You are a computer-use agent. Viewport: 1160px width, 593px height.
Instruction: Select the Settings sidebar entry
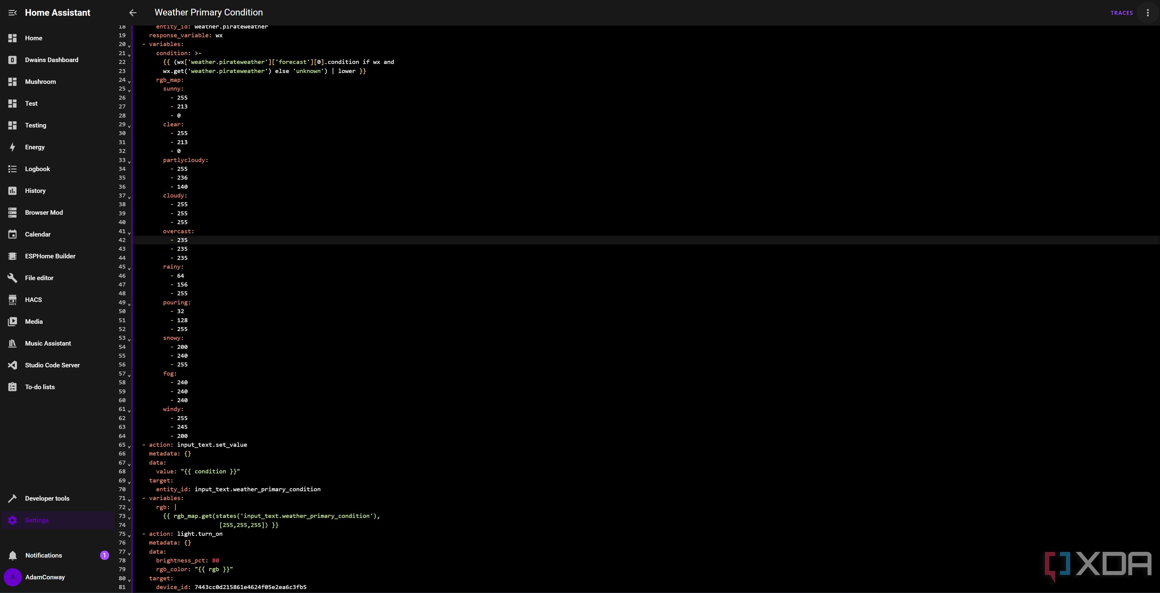tap(58, 521)
